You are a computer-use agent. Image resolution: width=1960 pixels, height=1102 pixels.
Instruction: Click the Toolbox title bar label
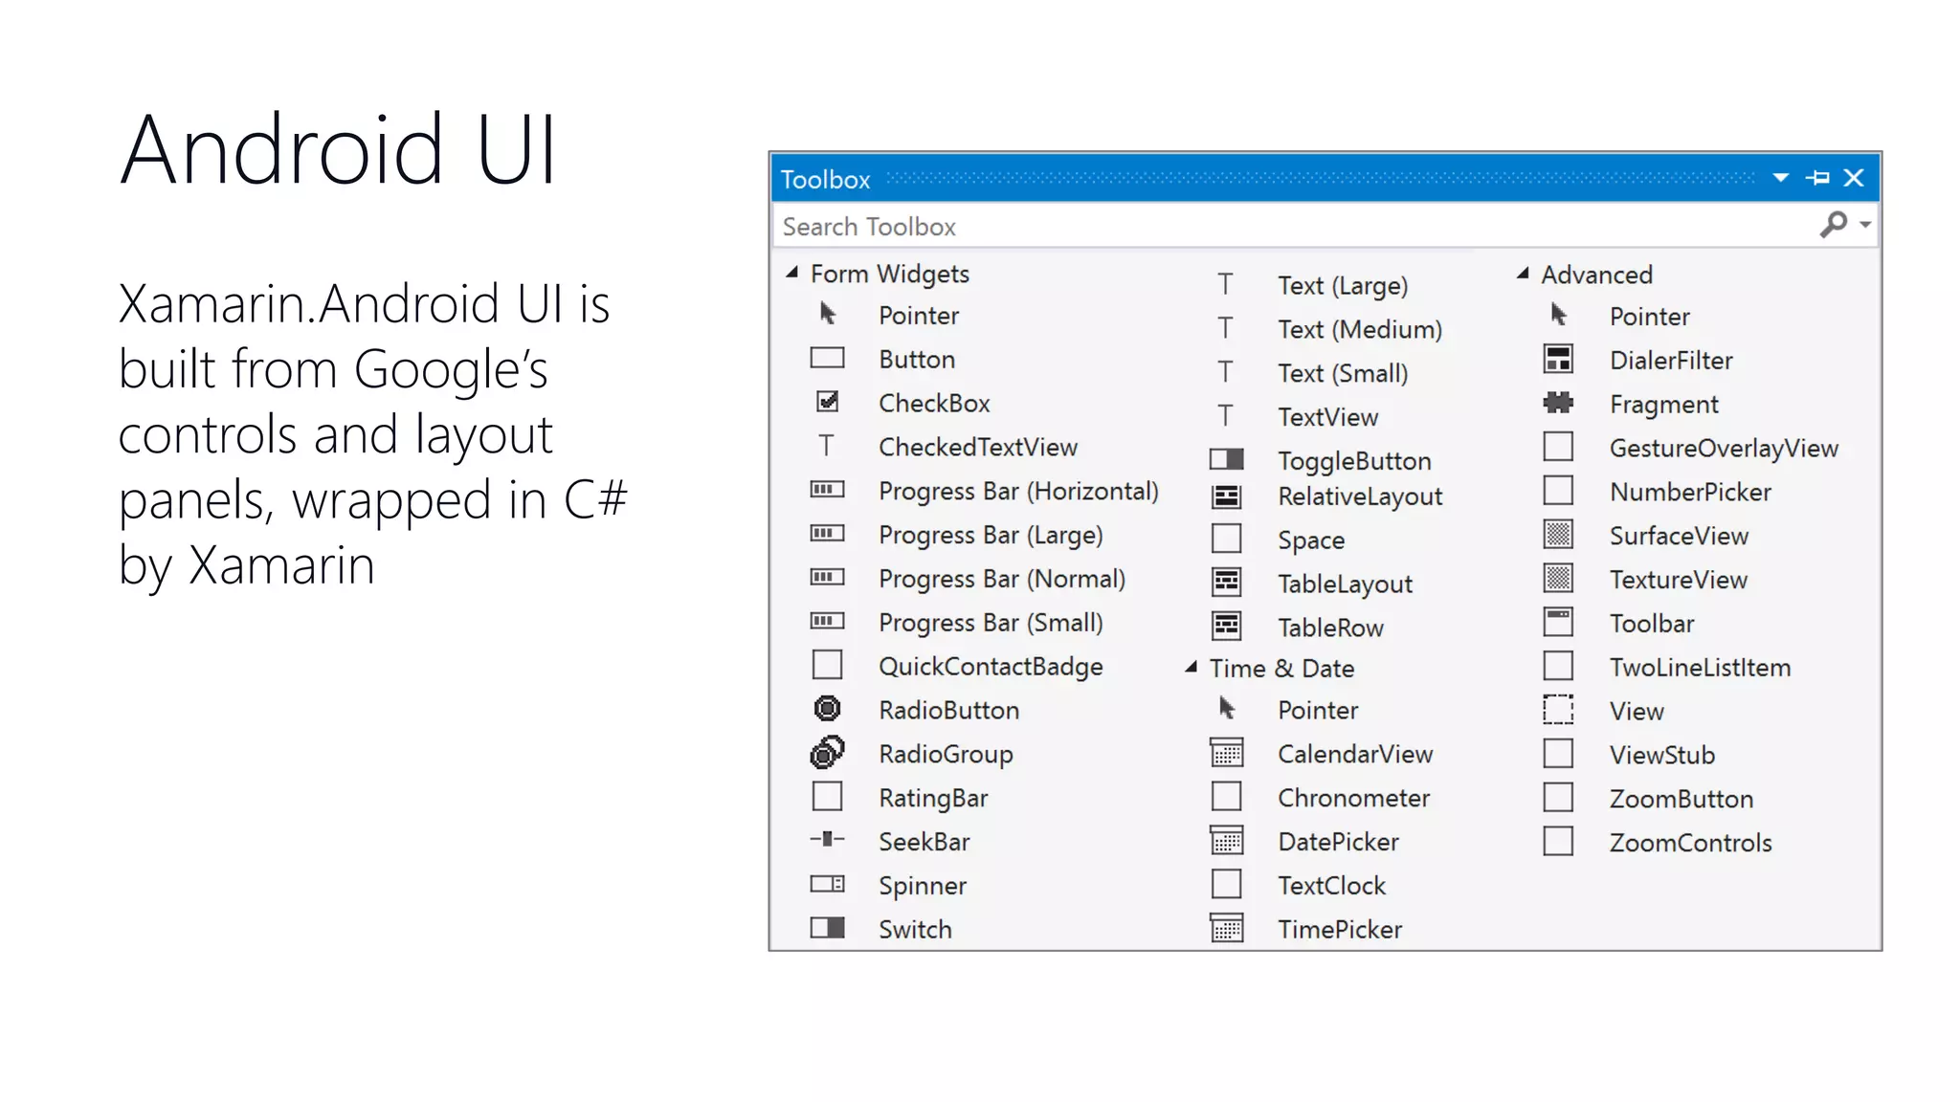(x=825, y=179)
